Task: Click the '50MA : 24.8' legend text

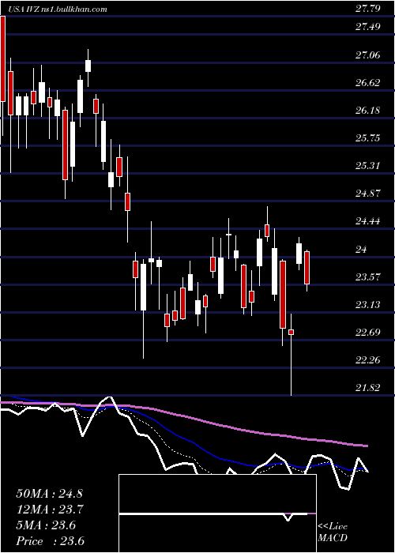Action: pyautogui.click(x=49, y=494)
